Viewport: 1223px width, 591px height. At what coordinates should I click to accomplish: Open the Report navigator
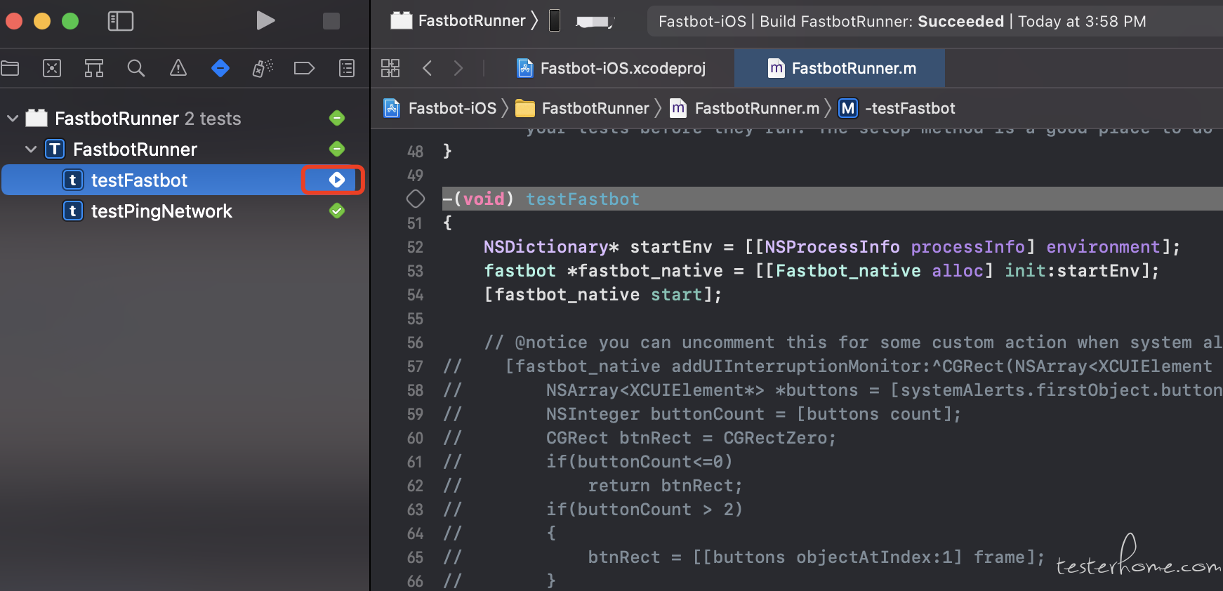click(x=347, y=68)
